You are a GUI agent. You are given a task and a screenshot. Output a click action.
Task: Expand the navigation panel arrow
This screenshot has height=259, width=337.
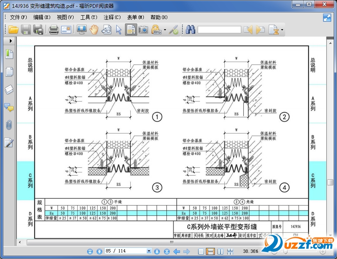tap(11, 41)
